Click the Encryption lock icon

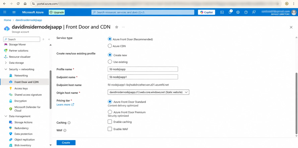(x=11, y=101)
